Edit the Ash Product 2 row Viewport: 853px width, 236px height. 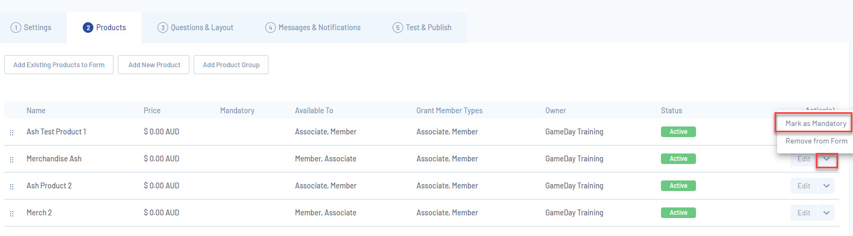tap(804, 186)
